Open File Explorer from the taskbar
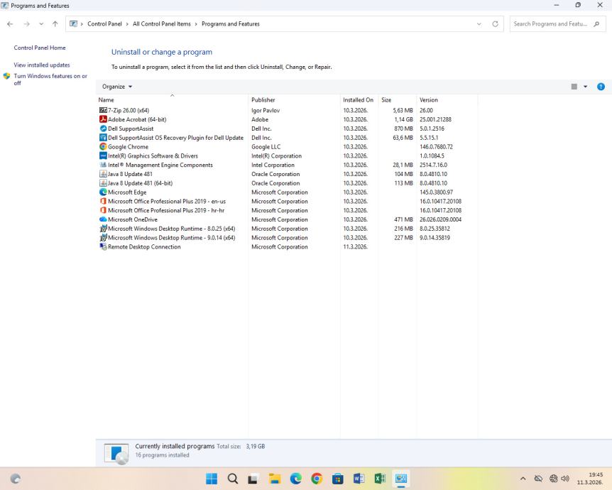Screen dimensions: 612x490 pyautogui.click(x=275, y=479)
